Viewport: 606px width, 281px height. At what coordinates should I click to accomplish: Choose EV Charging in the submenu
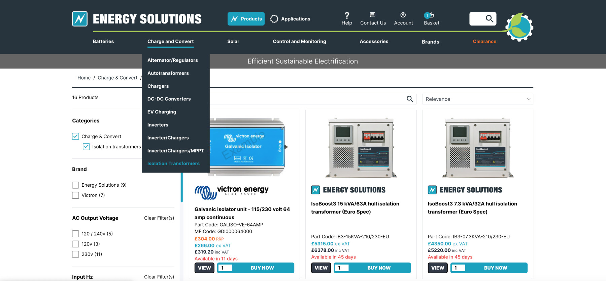(162, 112)
